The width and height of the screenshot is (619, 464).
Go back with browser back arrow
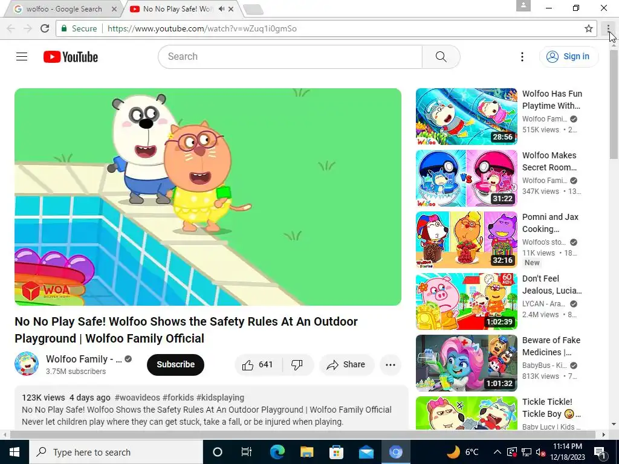click(11, 28)
